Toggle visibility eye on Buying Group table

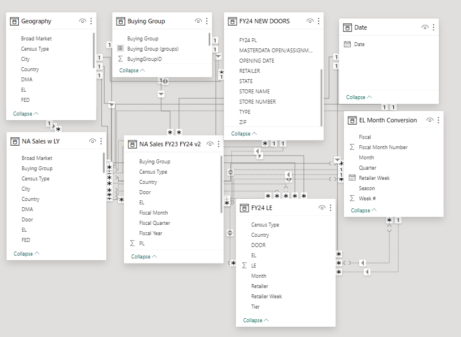pos(198,21)
